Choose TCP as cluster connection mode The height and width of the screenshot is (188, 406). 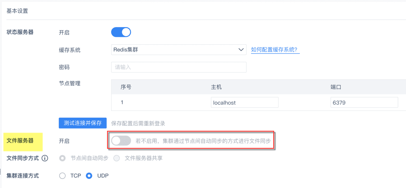click(x=62, y=175)
